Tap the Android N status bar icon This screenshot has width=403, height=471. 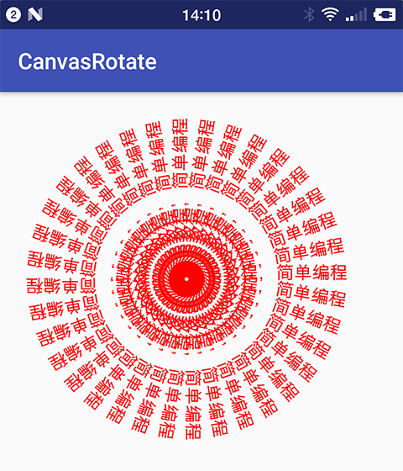click(x=35, y=14)
